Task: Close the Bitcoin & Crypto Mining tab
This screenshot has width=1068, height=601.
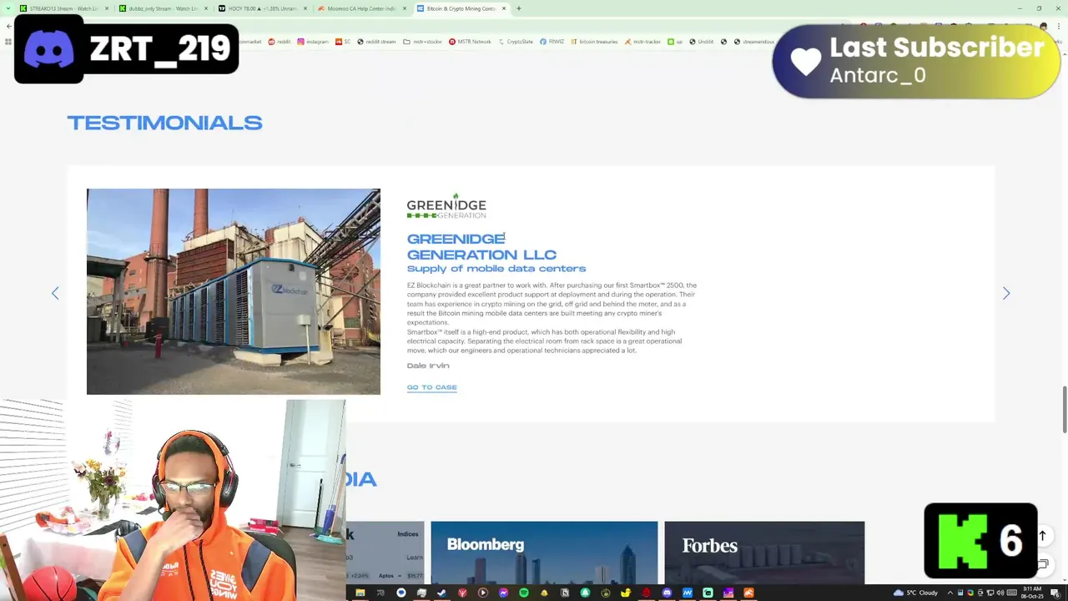Action: click(504, 8)
